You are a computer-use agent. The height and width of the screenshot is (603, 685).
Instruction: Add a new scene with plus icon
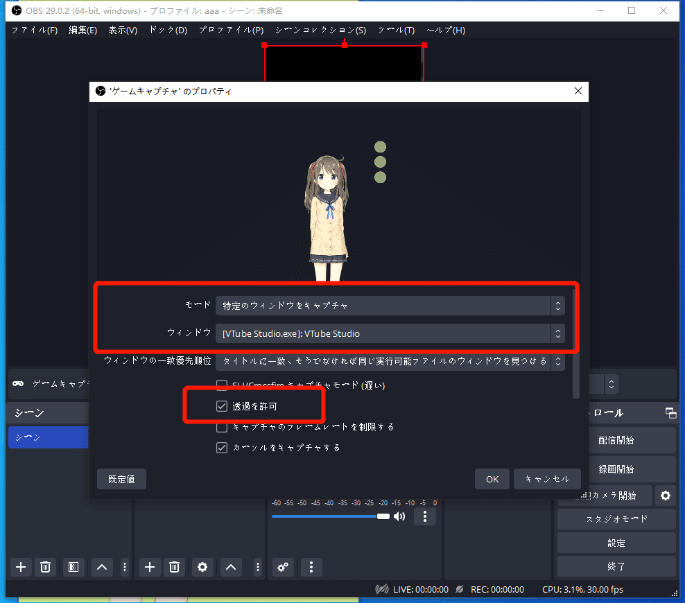point(21,567)
